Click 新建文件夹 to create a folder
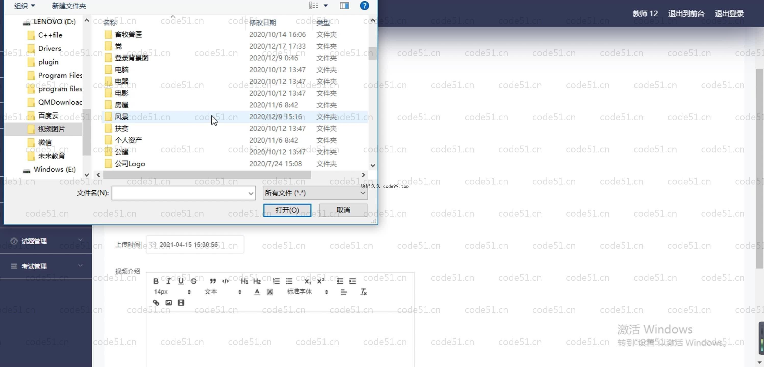 [69, 6]
